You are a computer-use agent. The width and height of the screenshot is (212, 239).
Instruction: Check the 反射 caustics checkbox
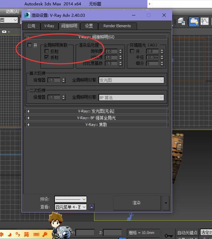[47, 51]
